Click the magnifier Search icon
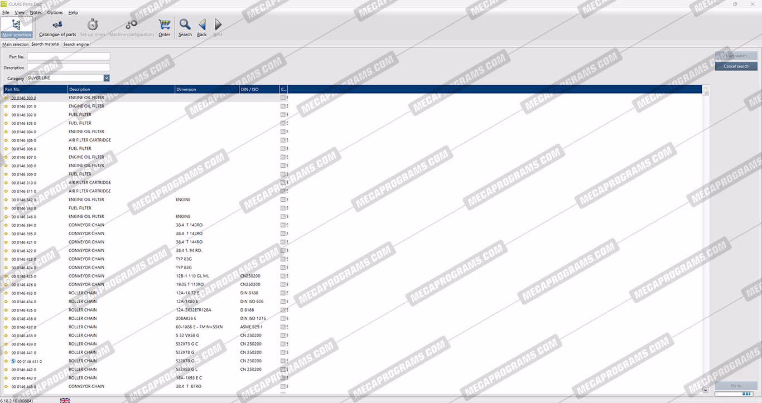 point(185,27)
